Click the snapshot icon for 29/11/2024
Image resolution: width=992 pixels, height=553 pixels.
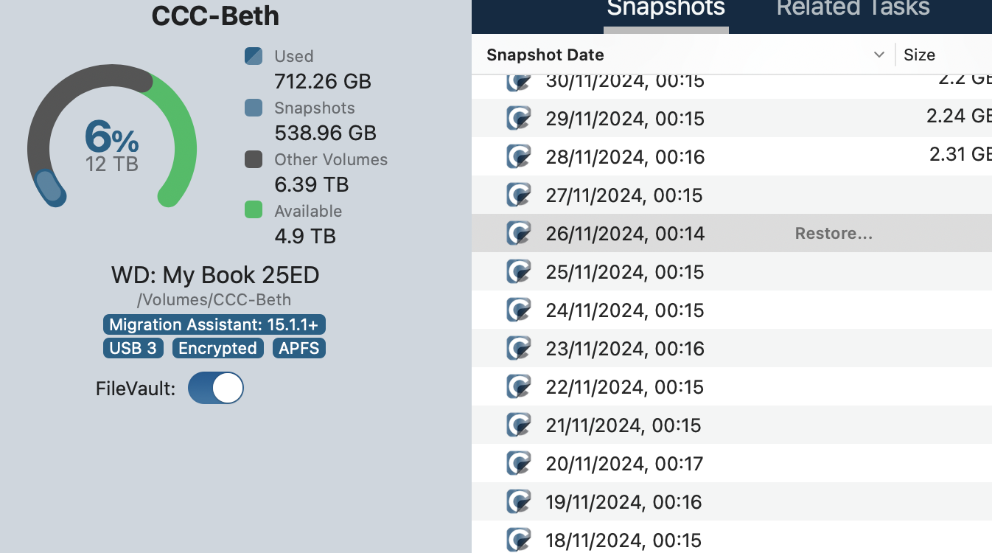[520, 119]
